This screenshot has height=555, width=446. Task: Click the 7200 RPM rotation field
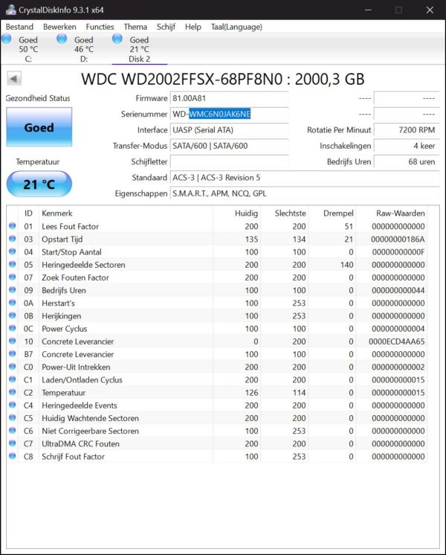tap(407, 130)
